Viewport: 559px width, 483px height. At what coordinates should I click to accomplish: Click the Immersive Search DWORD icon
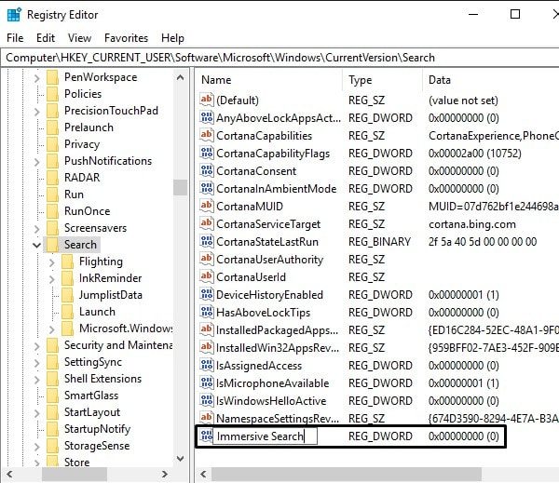207,436
